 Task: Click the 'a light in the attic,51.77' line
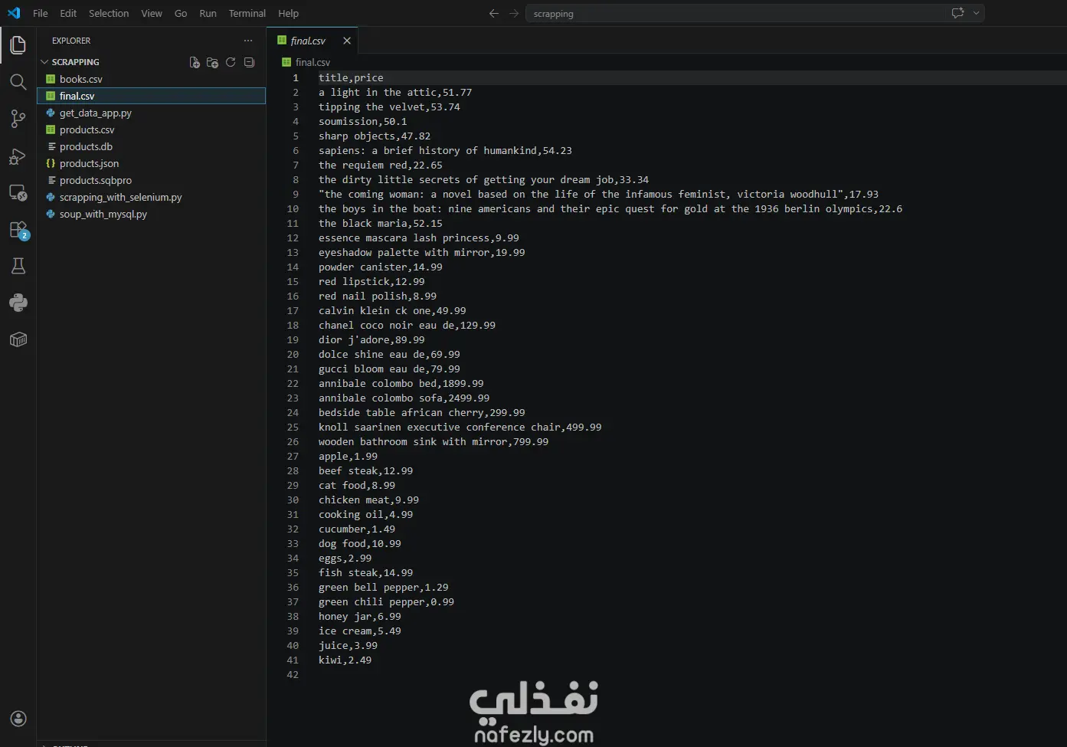[x=395, y=92]
